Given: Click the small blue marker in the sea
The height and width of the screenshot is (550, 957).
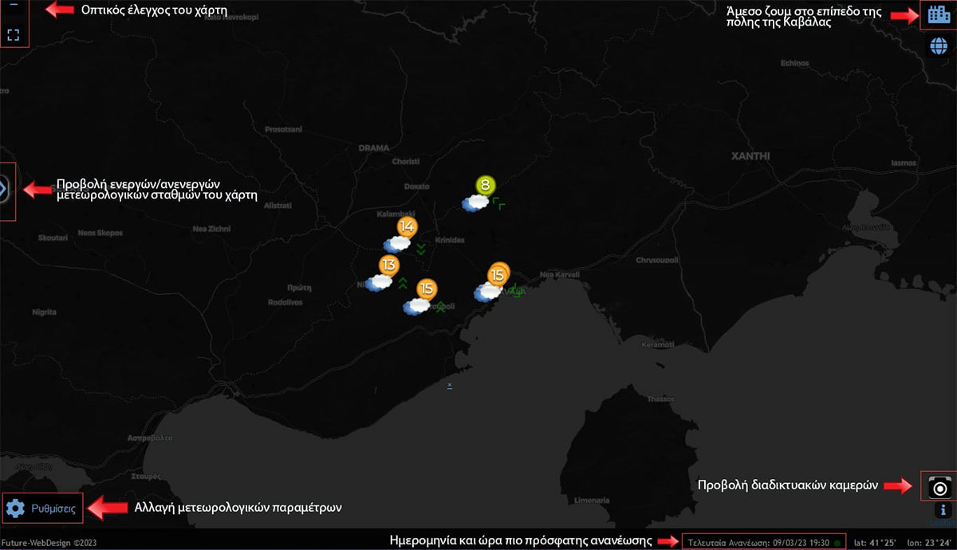Looking at the screenshot, I should (450, 386).
